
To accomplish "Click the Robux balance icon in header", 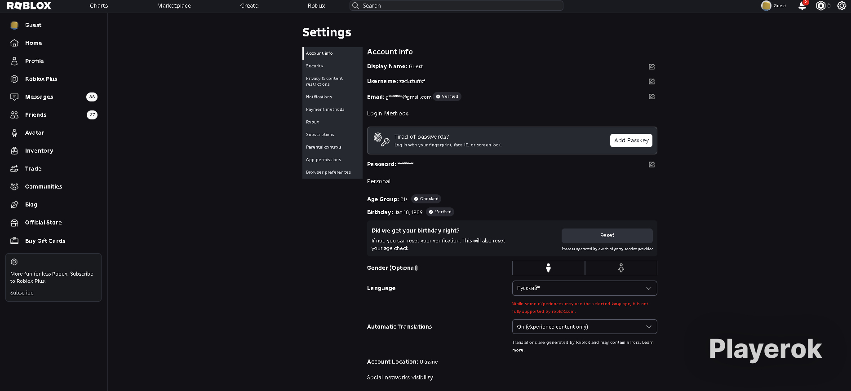I will pyautogui.click(x=821, y=6).
